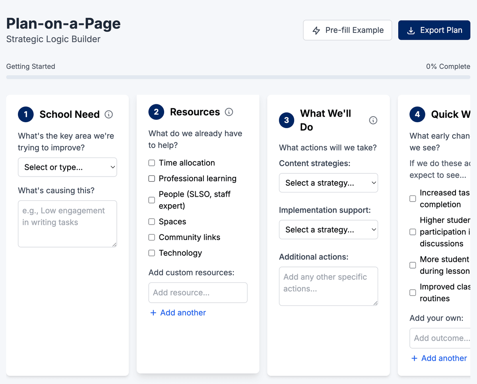
Task: Toggle the Community links checkbox
Action: [x=151, y=238]
